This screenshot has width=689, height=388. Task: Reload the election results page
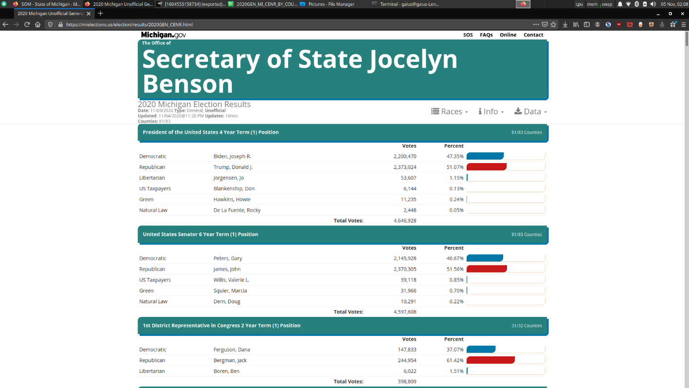27,24
